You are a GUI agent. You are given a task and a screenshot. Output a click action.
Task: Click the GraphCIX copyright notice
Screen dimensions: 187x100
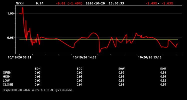tap(37, 90)
